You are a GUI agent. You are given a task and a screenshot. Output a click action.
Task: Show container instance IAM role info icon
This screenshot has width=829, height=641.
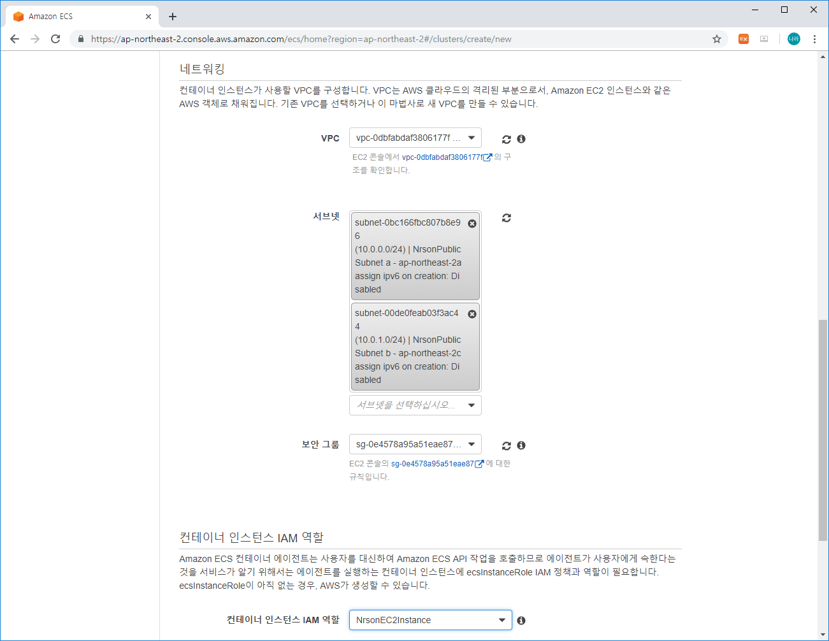pyautogui.click(x=521, y=621)
